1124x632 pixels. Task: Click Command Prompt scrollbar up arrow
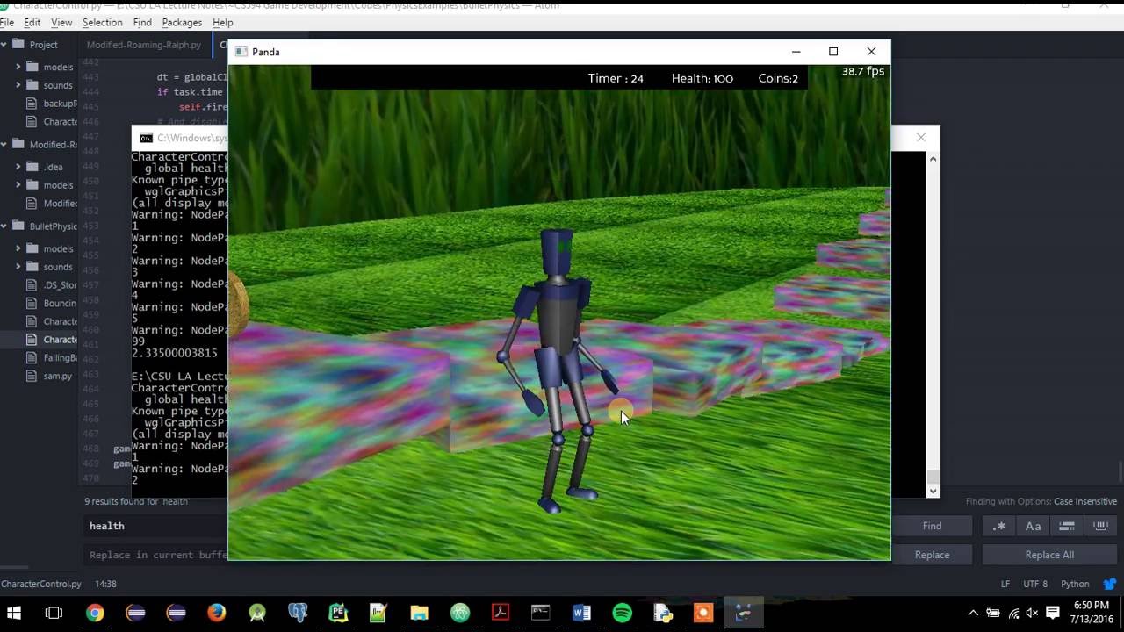coord(933,159)
